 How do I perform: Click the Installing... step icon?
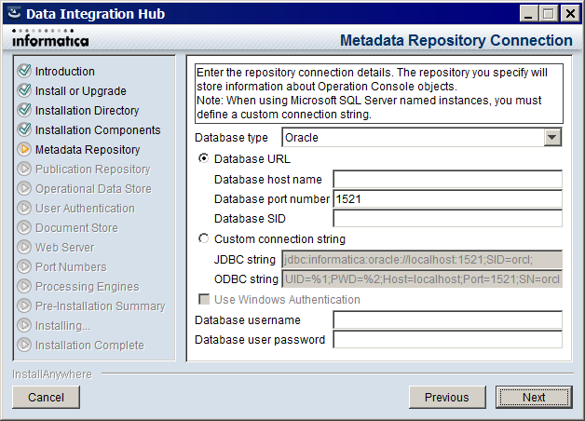pyautogui.click(x=24, y=325)
